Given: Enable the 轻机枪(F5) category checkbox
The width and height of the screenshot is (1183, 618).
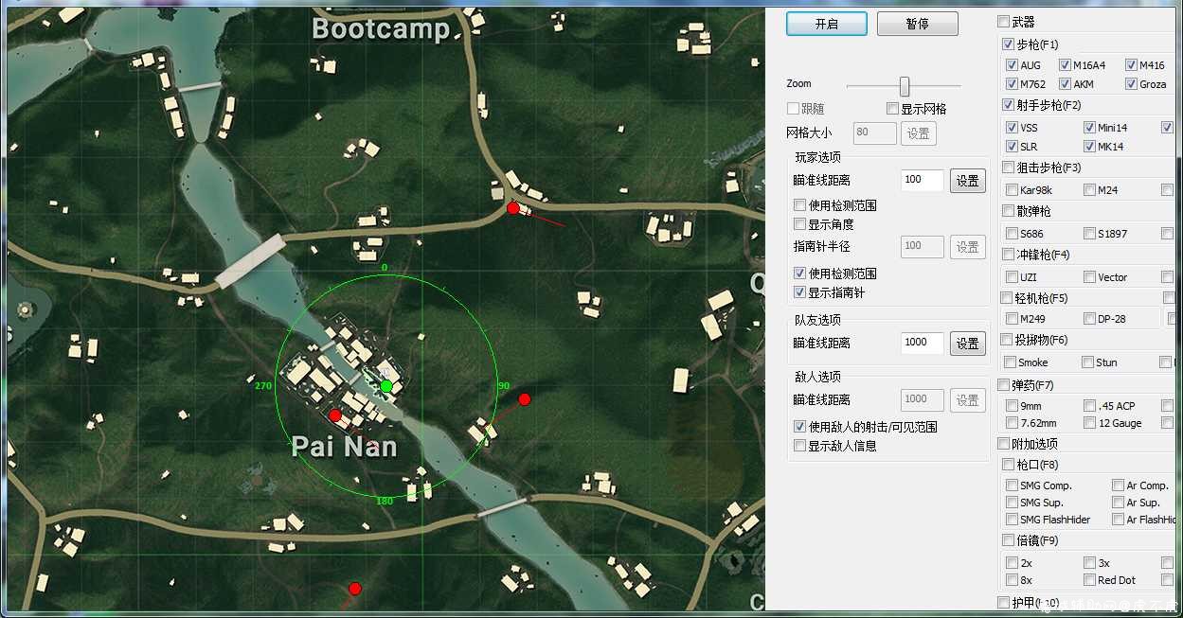Looking at the screenshot, I should 1008,298.
